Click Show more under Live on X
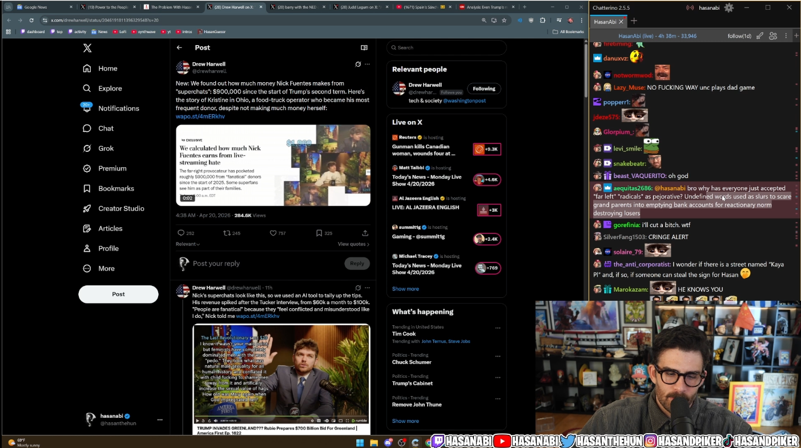The height and width of the screenshot is (448, 801). (x=405, y=289)
